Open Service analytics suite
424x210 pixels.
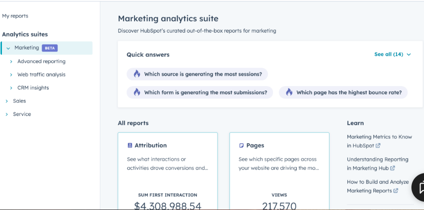click(22, 114)
